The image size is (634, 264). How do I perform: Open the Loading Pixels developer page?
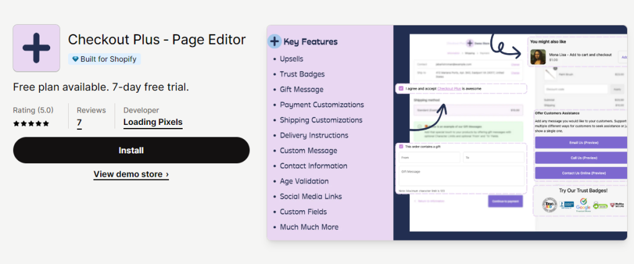pyautogui.click(x=153, y=122)
